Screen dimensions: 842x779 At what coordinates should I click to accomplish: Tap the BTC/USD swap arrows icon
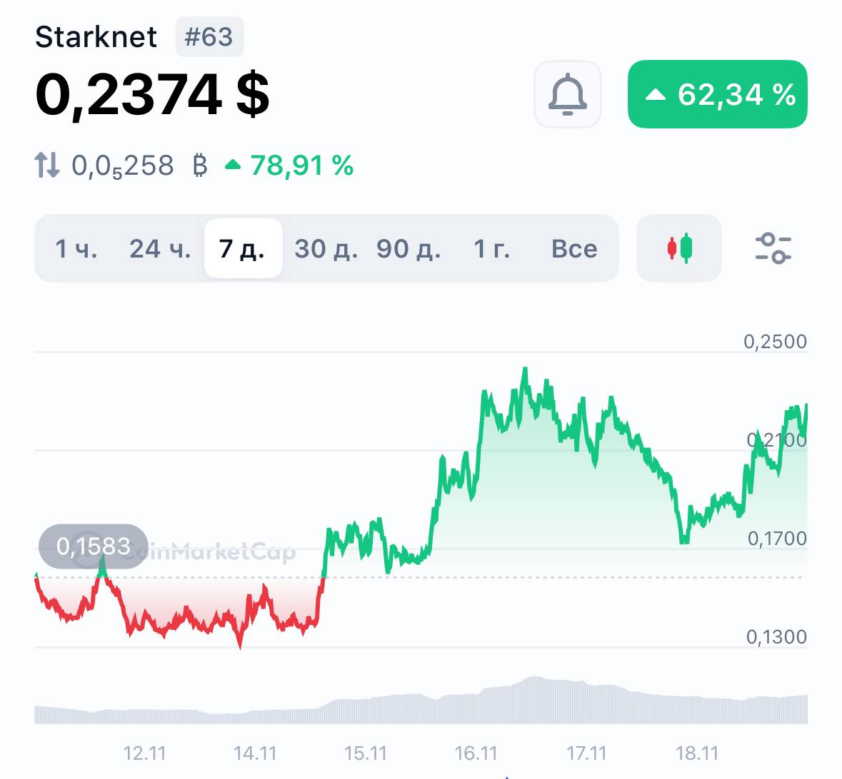pyautogui.click(x=47, y=166)
